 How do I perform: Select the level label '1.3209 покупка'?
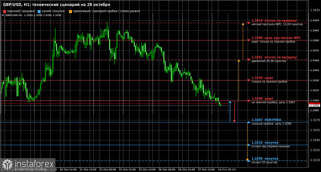[265, 158]
